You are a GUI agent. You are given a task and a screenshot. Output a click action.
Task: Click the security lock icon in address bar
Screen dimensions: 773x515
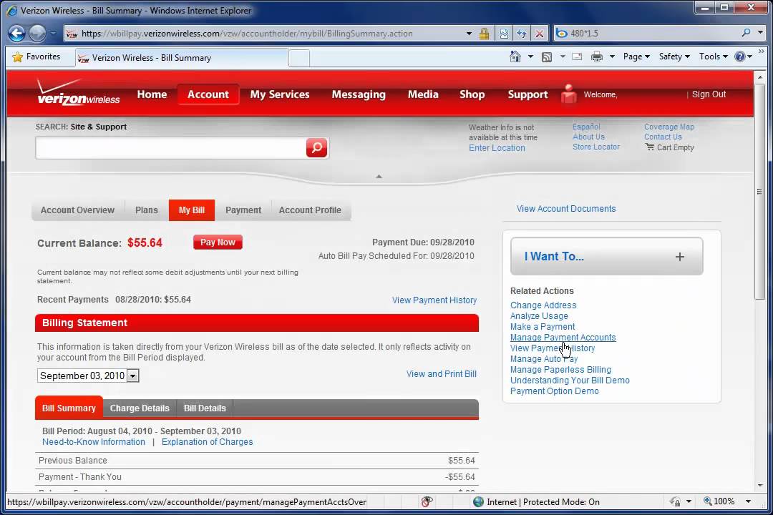[x=484, y=34]
